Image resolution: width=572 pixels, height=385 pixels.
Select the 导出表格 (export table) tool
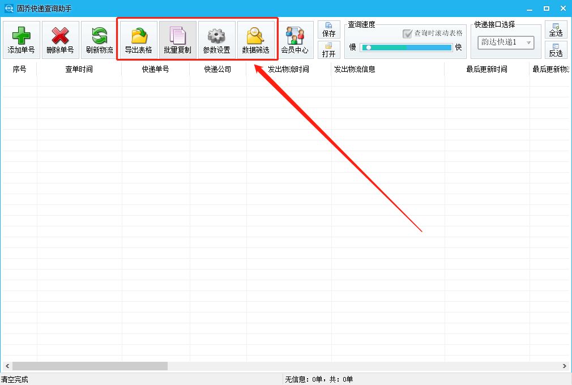(x=138, y=39)
